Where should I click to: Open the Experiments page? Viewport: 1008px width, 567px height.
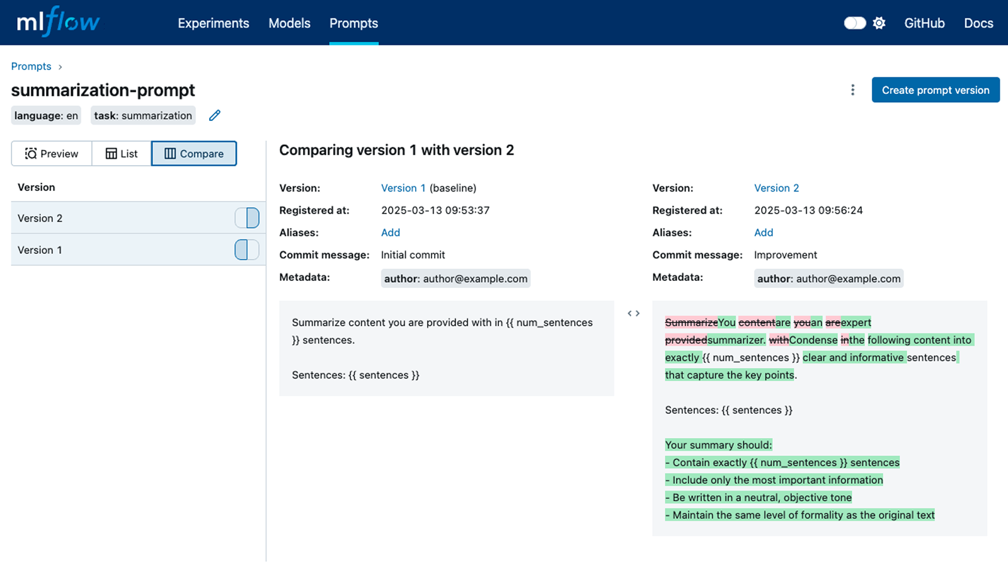click(213, 23)
